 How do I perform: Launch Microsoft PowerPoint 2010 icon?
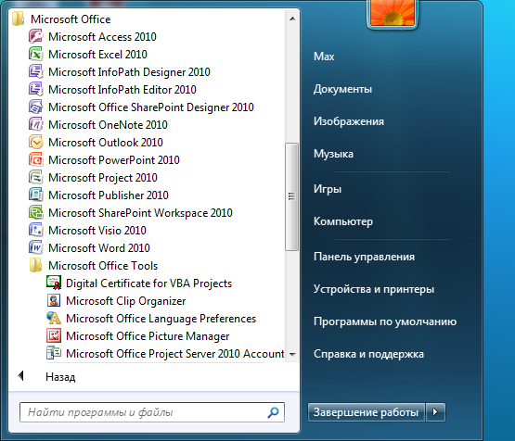coord(35,159)
